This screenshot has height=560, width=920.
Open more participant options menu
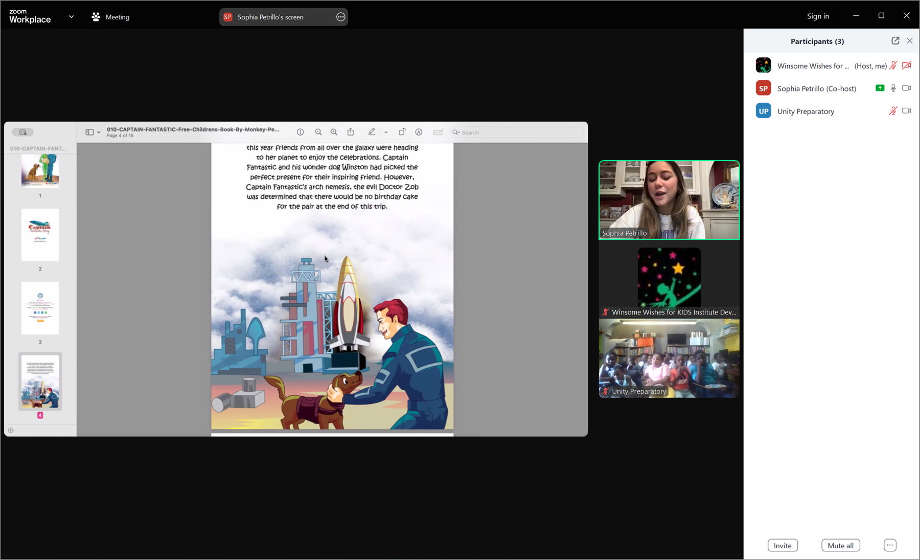point(890,545)
